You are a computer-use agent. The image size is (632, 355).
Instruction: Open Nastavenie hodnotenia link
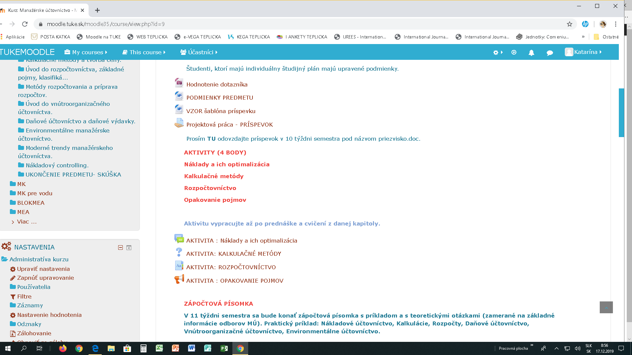point(49,315)
